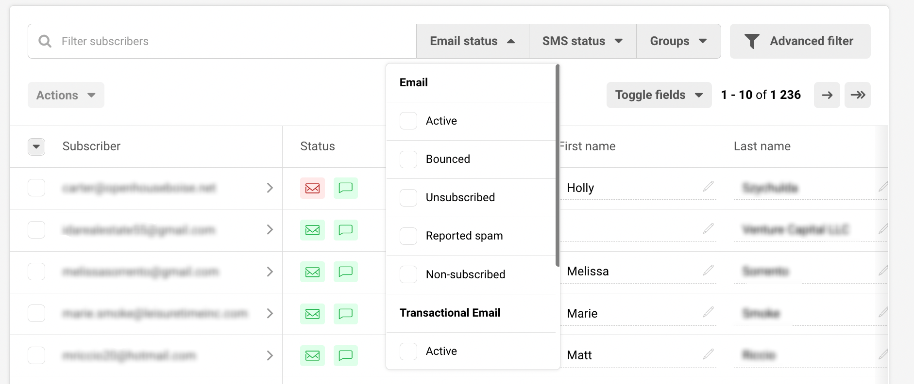Click the email status dropdown scrollbar
This screenshot has width=914, height=384.
pos(558,165)
